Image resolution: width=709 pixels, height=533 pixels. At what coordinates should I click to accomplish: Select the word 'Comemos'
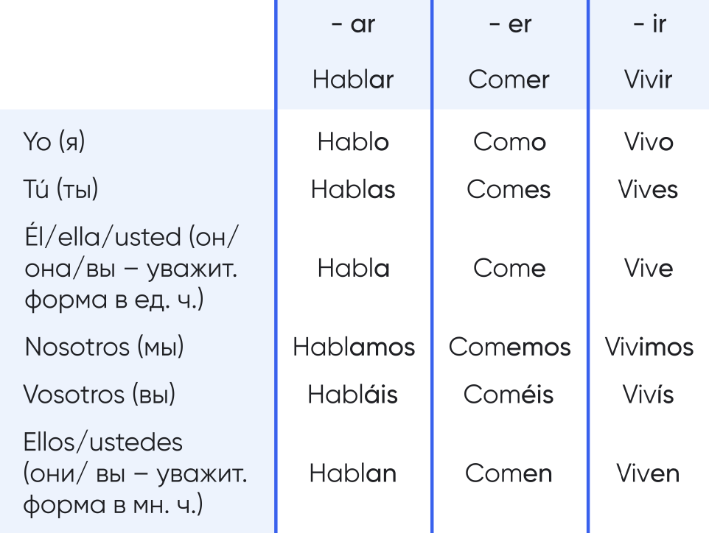(509, 347)
